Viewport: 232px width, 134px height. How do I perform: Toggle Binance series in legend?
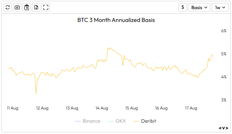coord(88,121)
